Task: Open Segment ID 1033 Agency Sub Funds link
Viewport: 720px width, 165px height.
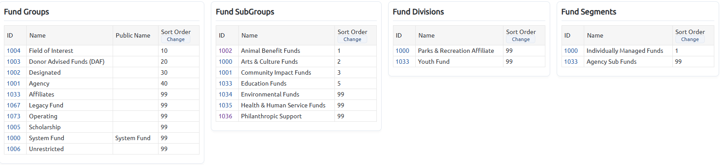Action: (571, 62)
